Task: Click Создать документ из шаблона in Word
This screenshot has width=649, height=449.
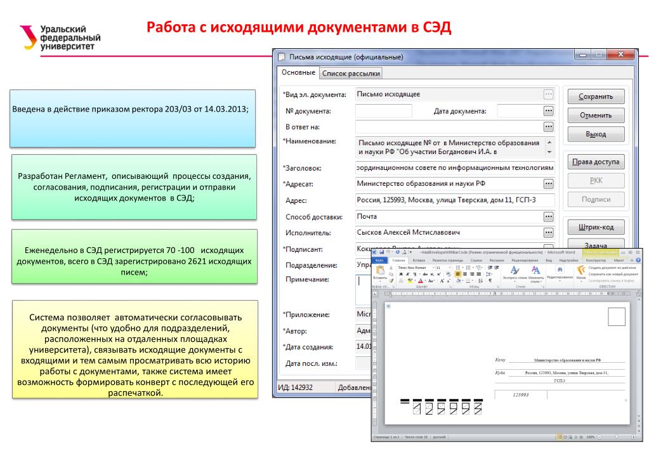Action: click(x=612, y=268)
